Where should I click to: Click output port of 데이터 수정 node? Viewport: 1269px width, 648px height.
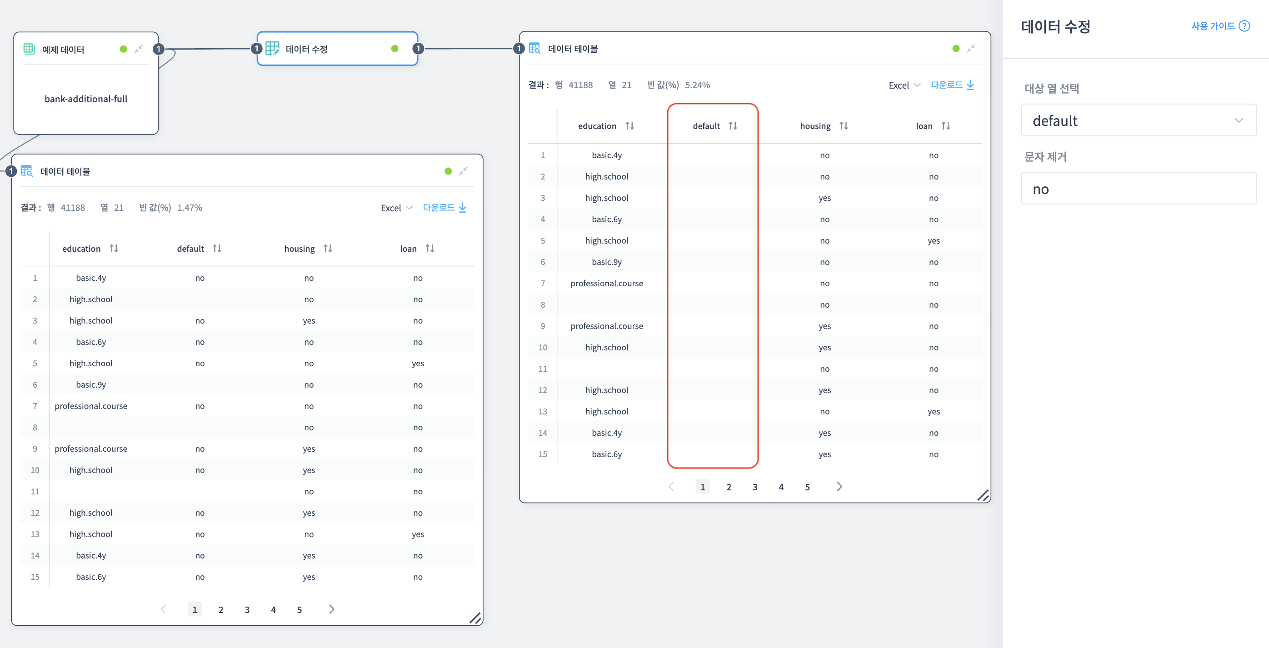[x=418, y=48]
